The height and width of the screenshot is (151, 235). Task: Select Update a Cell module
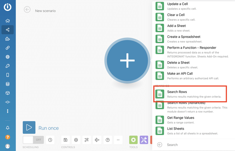click(194, 6)
